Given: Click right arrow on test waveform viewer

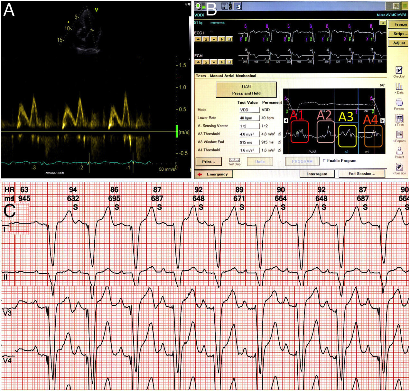Looking at the screenshot, I should [382, 120].
